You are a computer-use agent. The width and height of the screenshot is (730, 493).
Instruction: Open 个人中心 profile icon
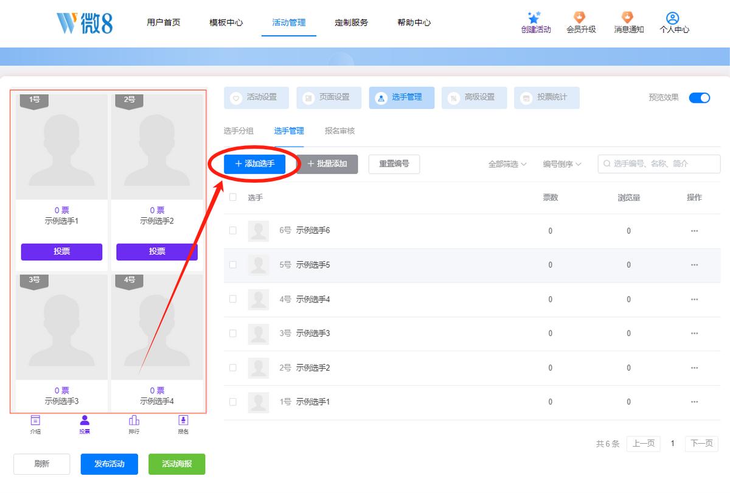click(673, 18)
